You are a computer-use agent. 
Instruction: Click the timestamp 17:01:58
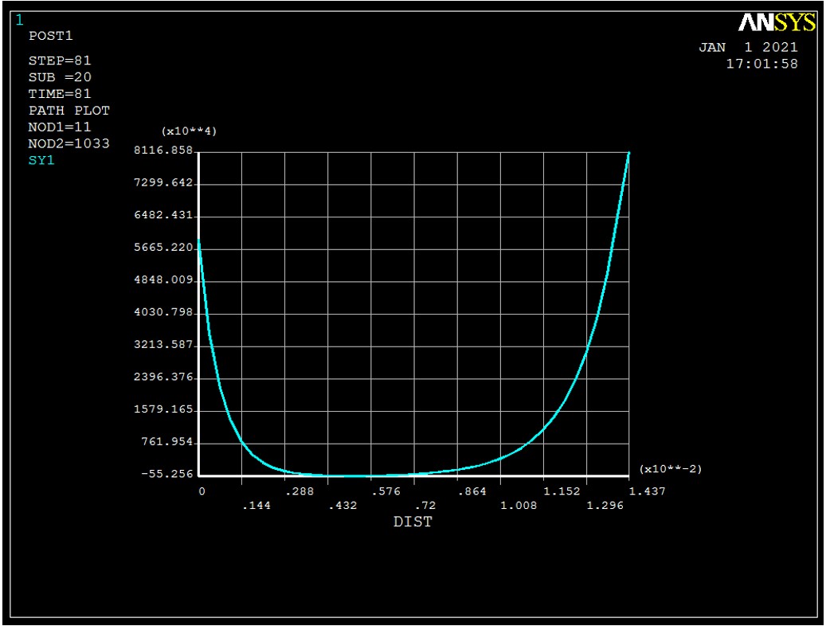761,65
